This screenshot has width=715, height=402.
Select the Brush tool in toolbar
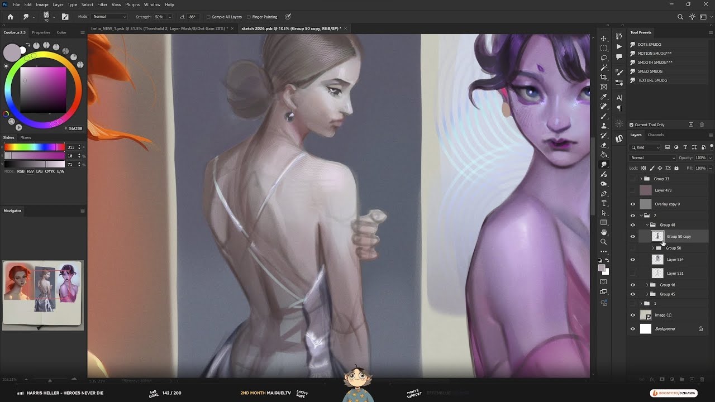click(603, 116)
